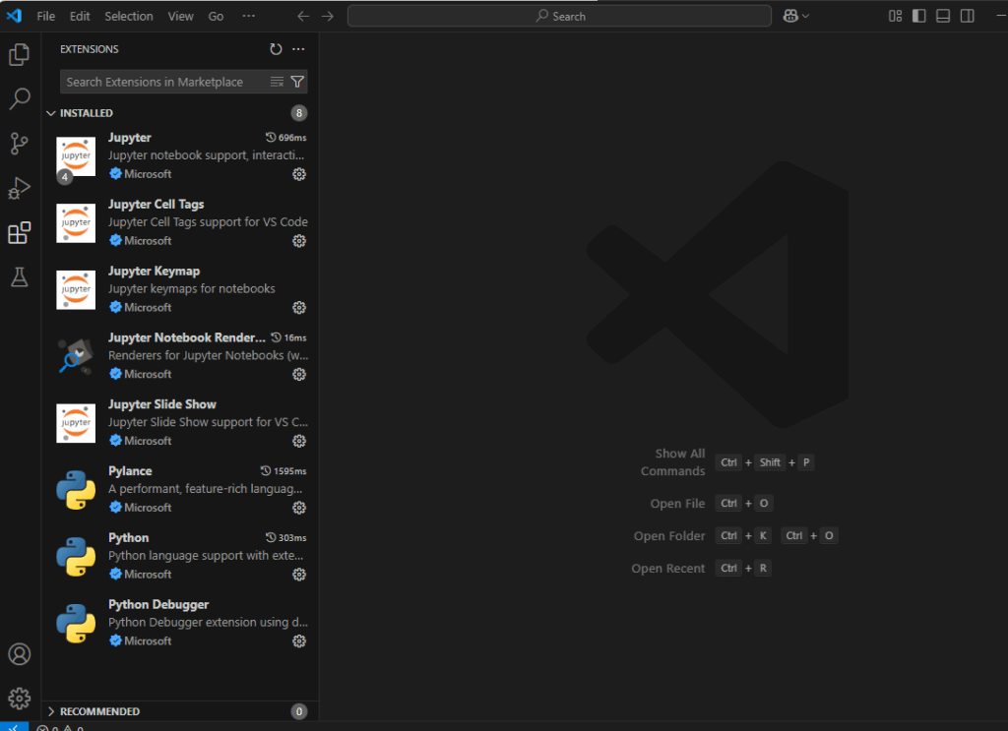
Task: Open the Testing flask view
Action: coord(20,276)
